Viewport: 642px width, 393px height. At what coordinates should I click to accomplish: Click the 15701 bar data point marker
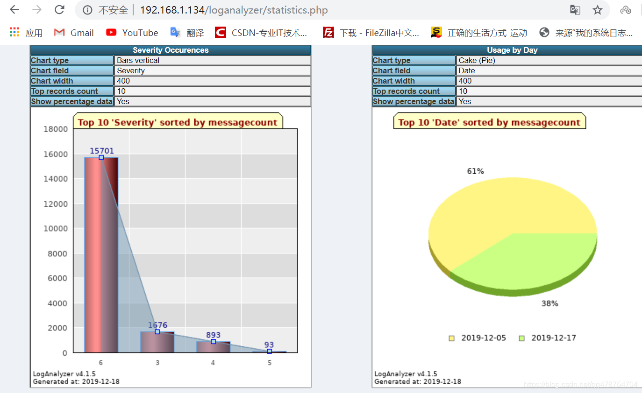pyautogui.click(x=101, y=157)
